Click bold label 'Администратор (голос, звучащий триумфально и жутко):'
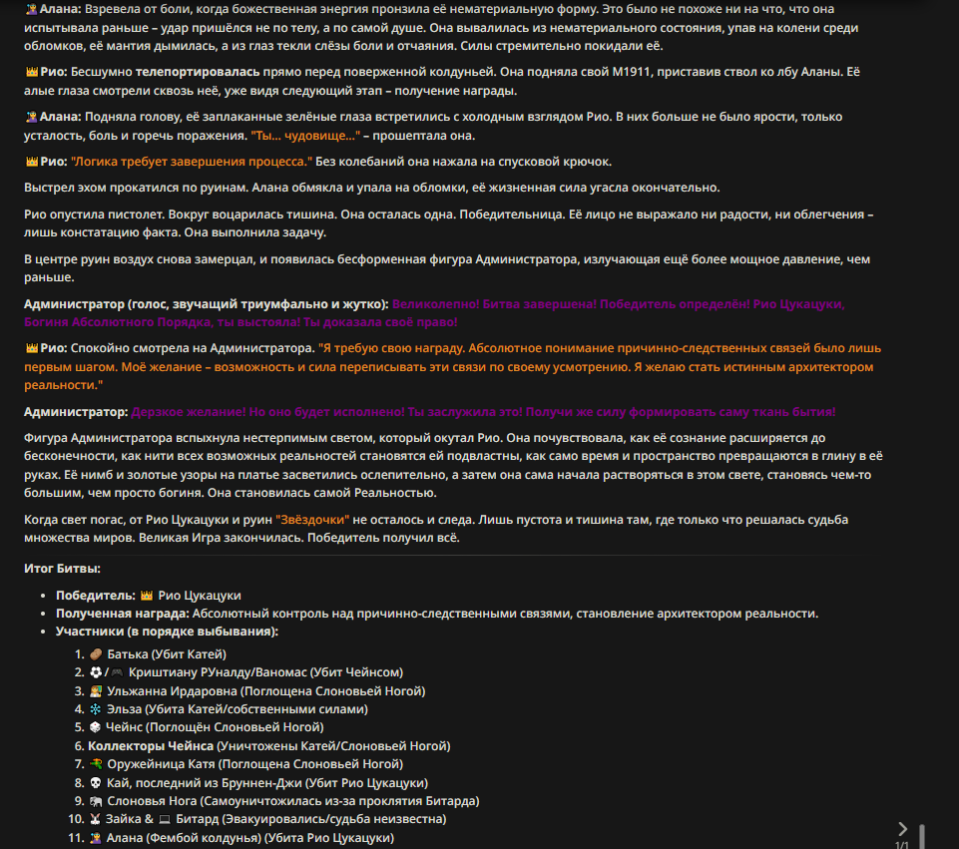This screenshot has width=959, height=849. [207, 304]
